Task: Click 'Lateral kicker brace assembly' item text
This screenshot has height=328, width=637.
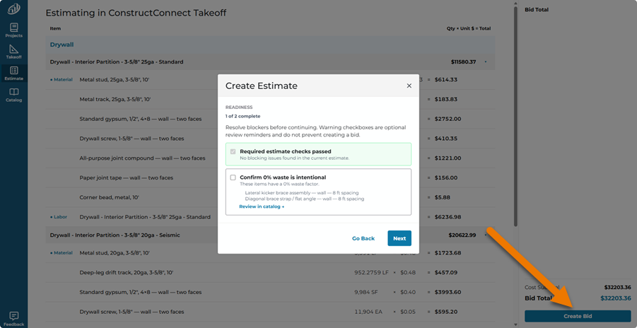Action: [301, 193]
